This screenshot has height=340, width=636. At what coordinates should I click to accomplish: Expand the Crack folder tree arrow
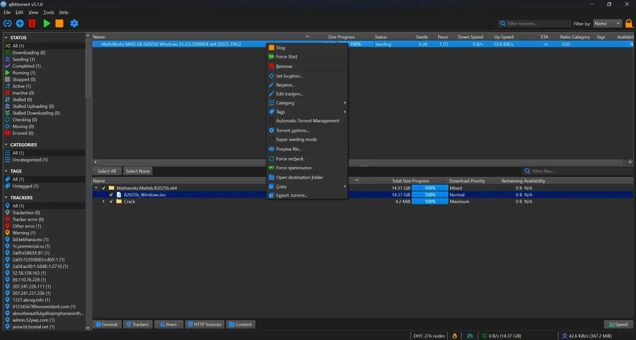tap(104, 201)
